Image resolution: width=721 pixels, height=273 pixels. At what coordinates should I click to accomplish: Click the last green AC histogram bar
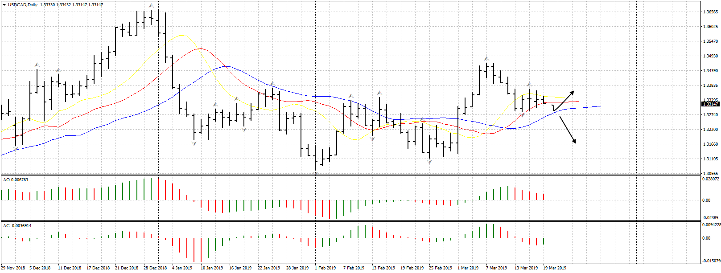point(544,241)
